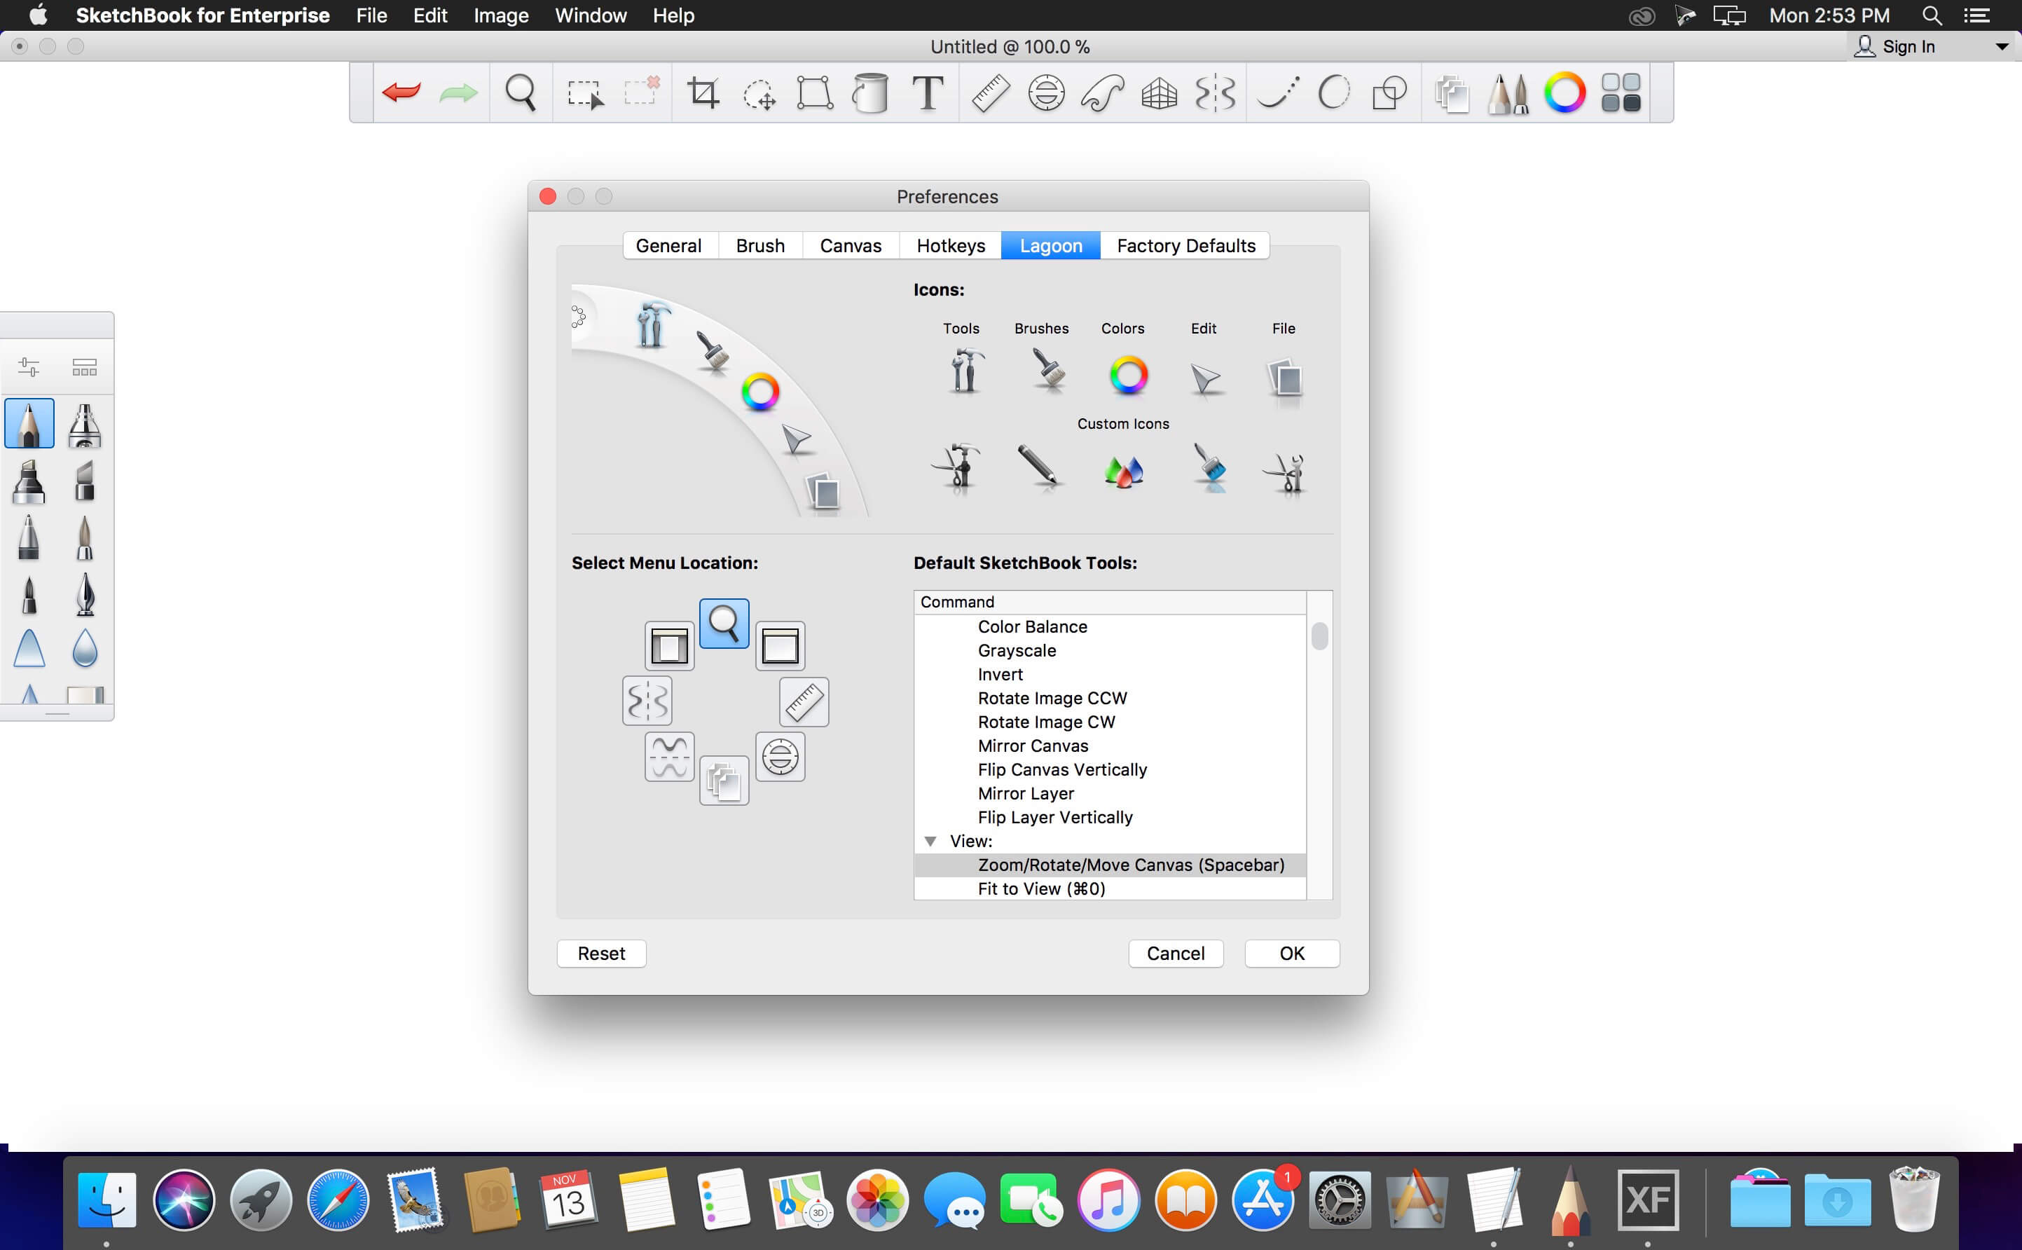This screenshot has width=2022, height=1250.
Task: Open the Hotkeys preferences tab
Action: pyautogui.click(x=951, y=245)
